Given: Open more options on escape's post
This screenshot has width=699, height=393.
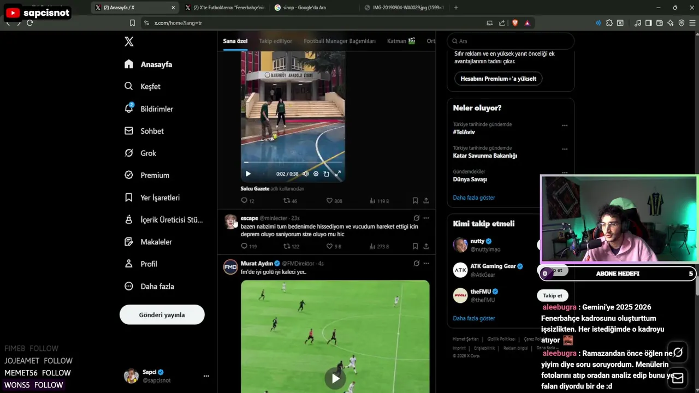Looking at the screenshot, I should tap(426, 218).
